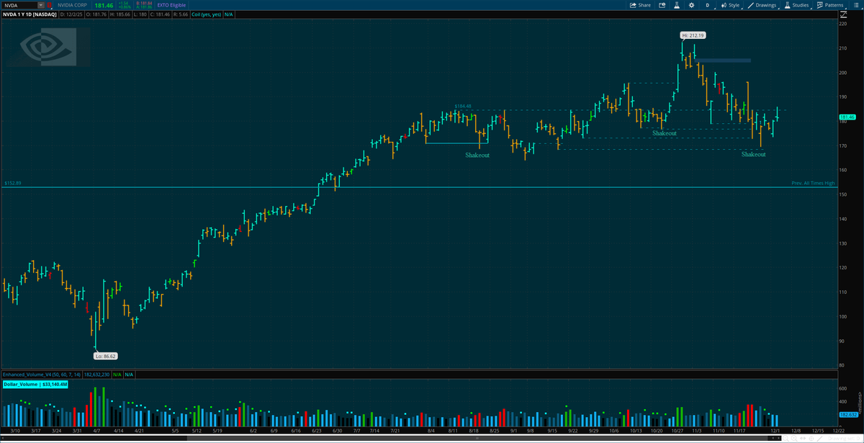
Task: Select the Coil (yes, yes) pattern label
Action: (206, 14)
